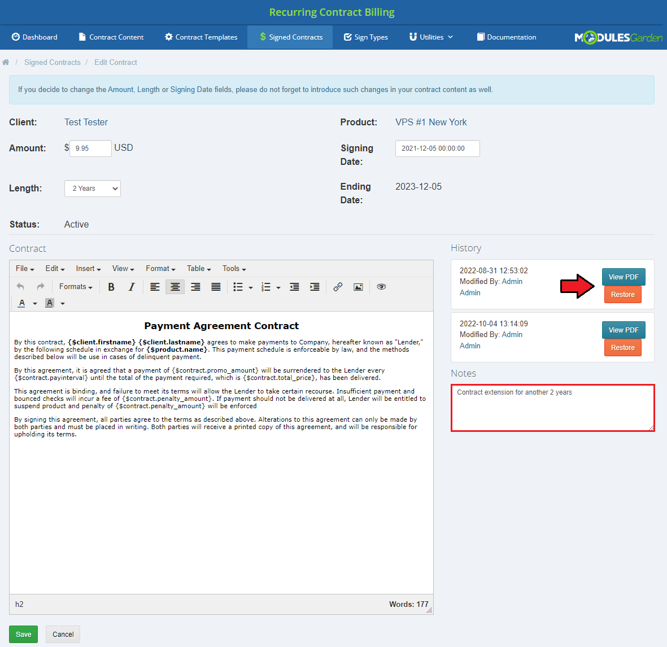
Task: Open client Test Tester profile link
Action: coord(86,123)
